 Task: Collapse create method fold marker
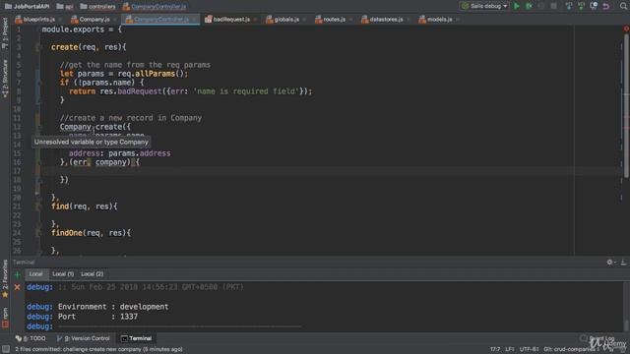coord(38,47)
